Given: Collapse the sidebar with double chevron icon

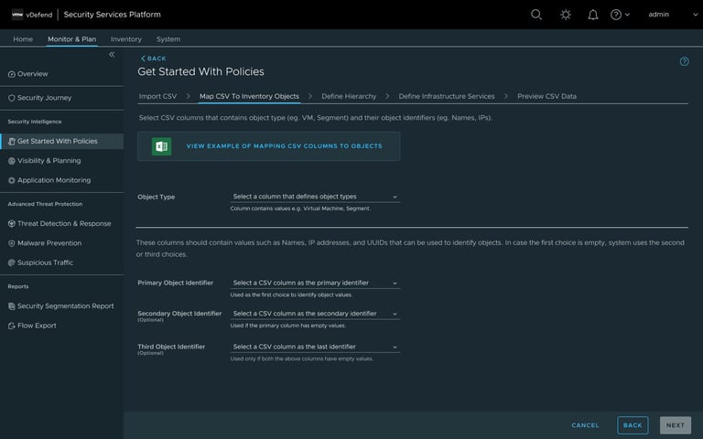Looking at the screenshot, I should click(112, 55).
